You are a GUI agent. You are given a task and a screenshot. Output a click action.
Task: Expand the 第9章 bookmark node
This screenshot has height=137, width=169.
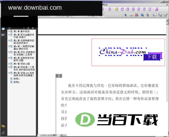pos(9,73)
